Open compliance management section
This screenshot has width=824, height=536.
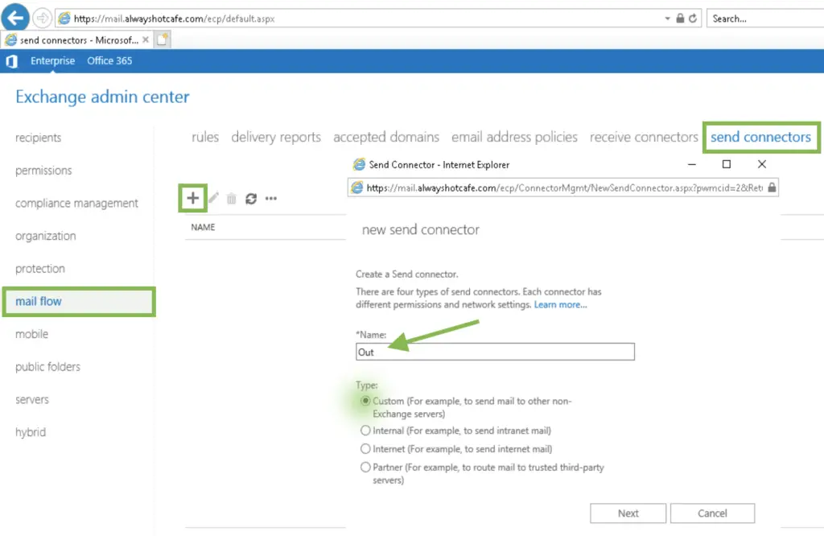point(76,203)
